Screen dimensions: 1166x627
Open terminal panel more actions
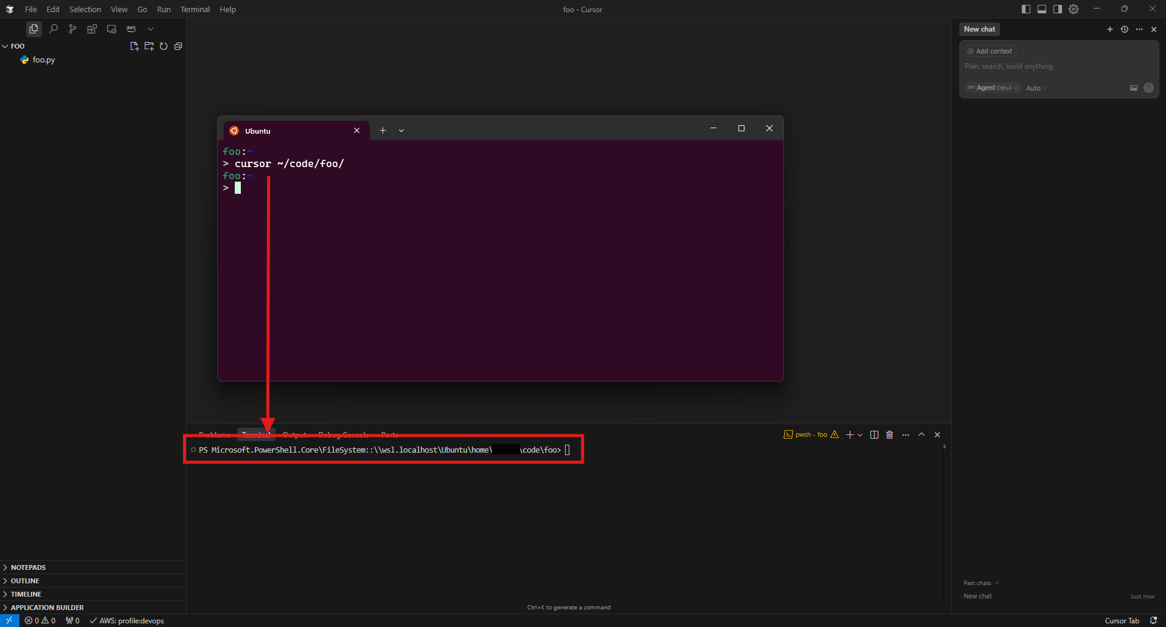[906, 434]
